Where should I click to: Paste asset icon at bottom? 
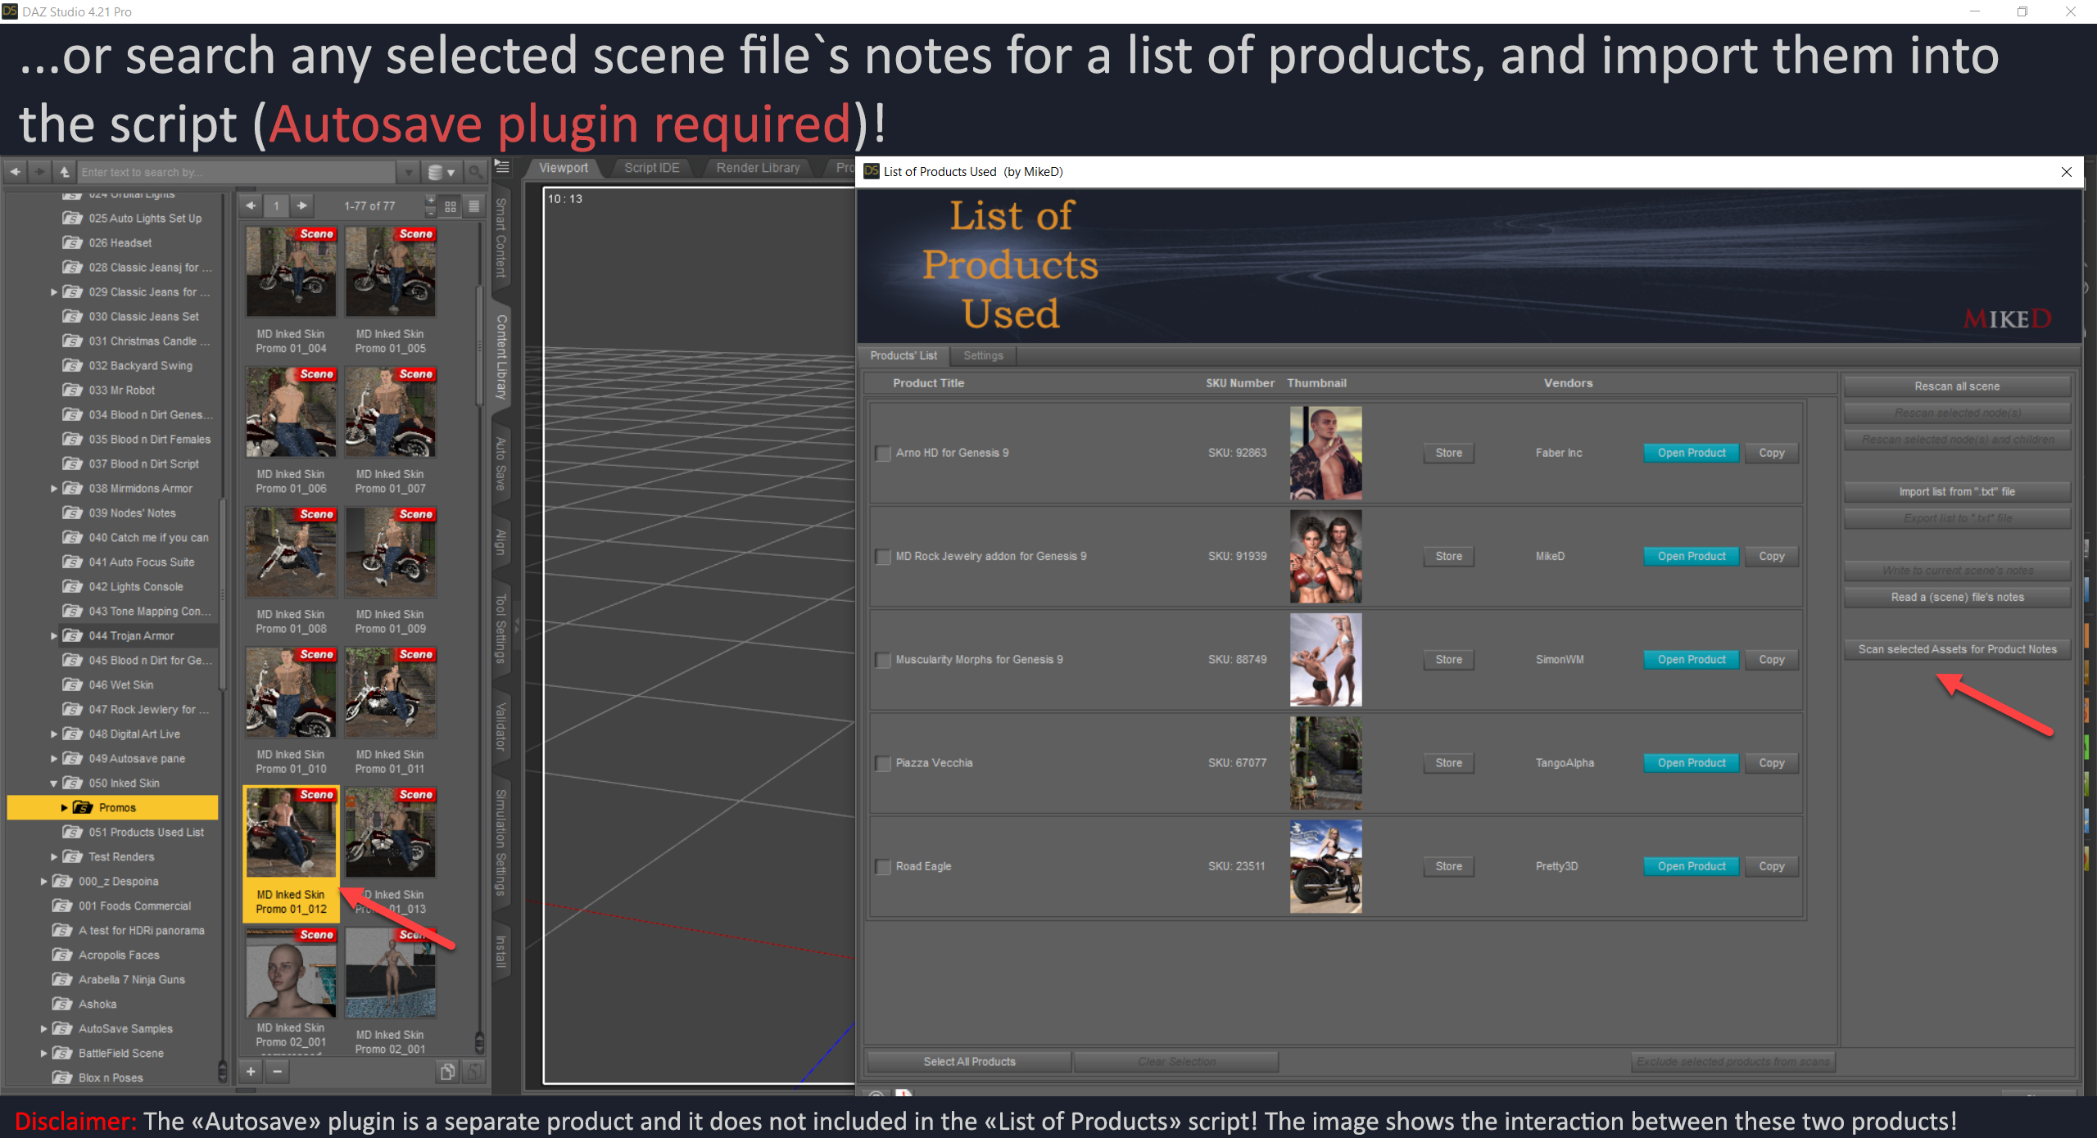click(x=473, y=1071)
